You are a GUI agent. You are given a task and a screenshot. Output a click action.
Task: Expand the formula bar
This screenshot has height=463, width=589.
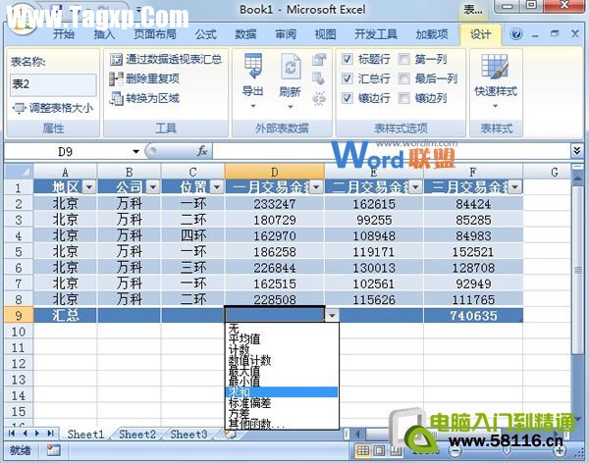tap(577, 151)
